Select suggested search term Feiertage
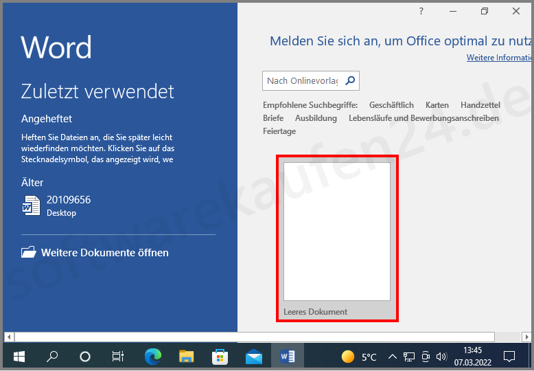This screenshot has width=534, height=371. click(279, 131)
